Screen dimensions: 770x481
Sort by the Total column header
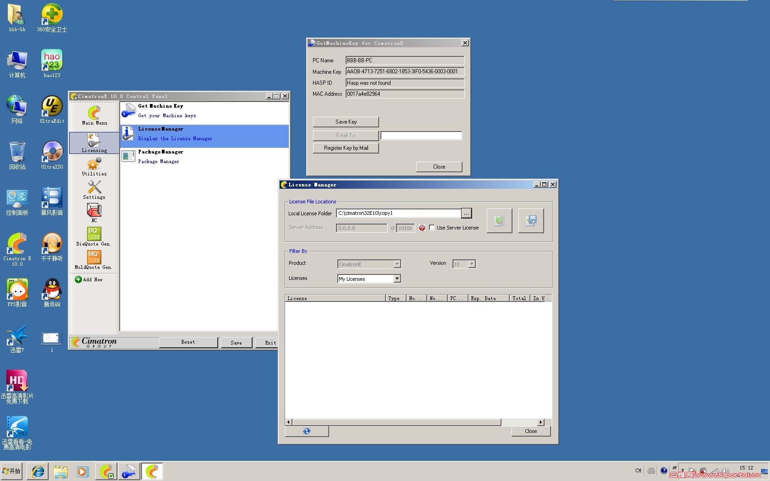click(x=520, y=298)
